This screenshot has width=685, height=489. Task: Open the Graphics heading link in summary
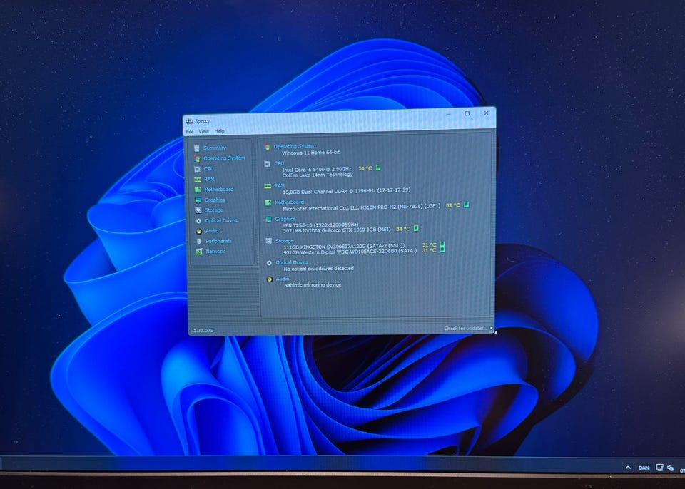pyautogui.click(x=285, y=219)
